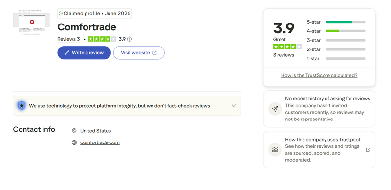
Task: Click the chart icon for Trustpilot usage
Action: (275, 150)
